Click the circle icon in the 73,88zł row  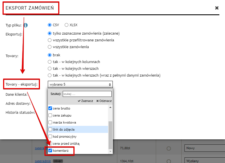click(169, 148)
